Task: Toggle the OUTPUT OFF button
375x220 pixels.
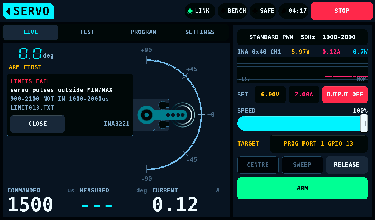Action: tap(345, 95)
